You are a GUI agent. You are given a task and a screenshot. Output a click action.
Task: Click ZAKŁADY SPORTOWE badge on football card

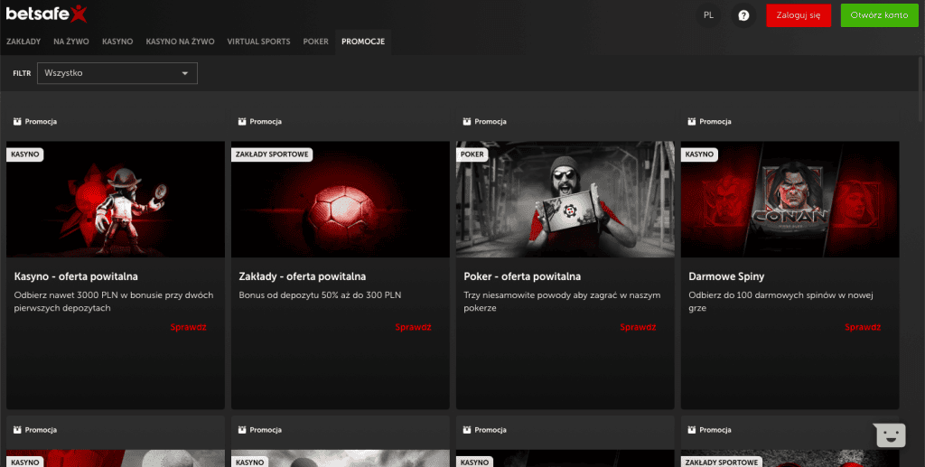click(272, 154)
